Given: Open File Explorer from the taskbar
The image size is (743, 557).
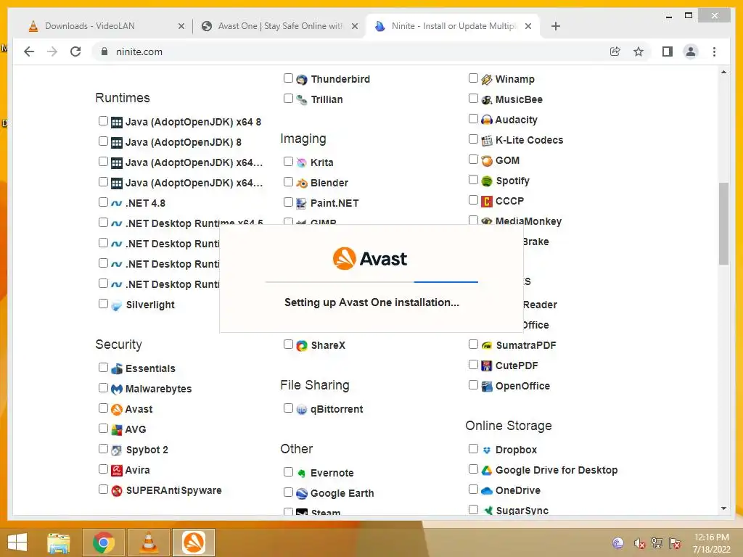Looking at the screenshot, I should (58, 542).
